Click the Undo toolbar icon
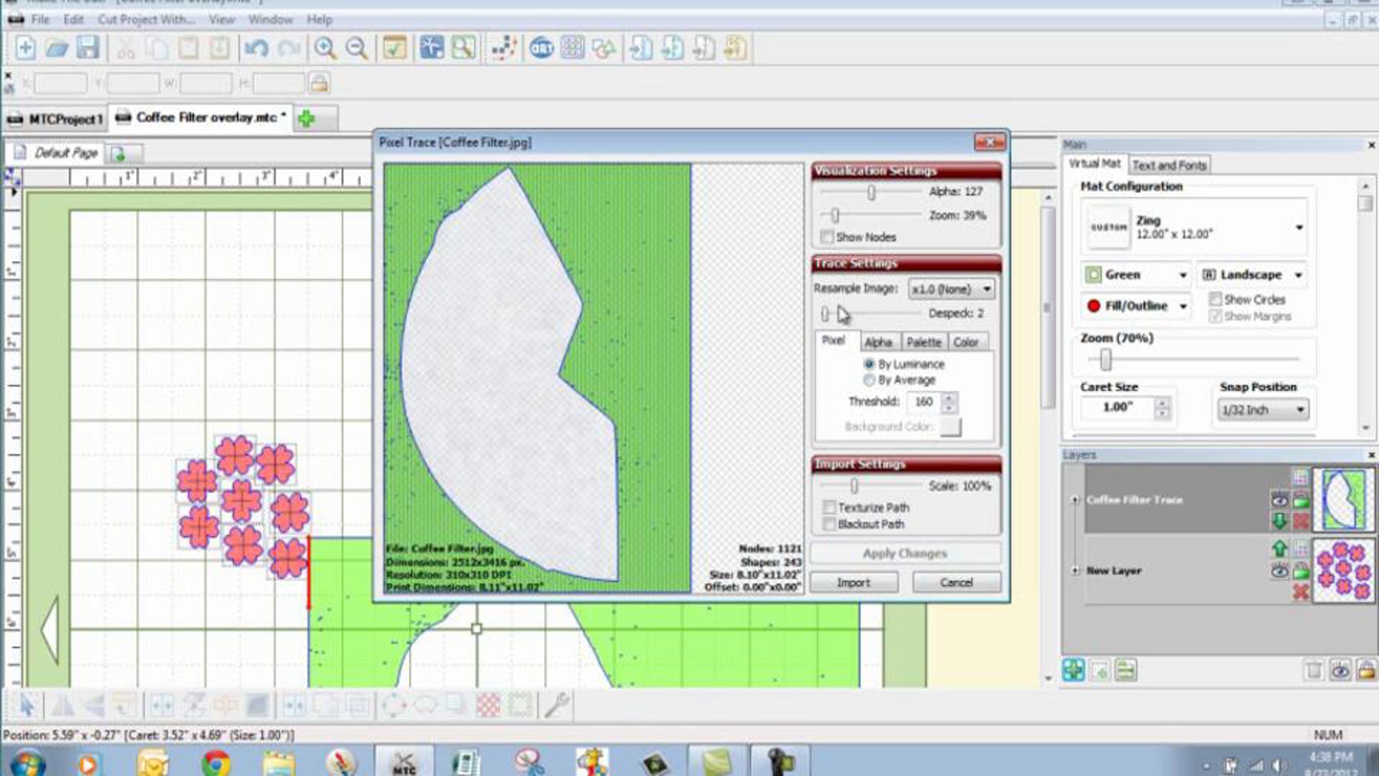The height and width of the screenshot is (776, 1379). 256,48
